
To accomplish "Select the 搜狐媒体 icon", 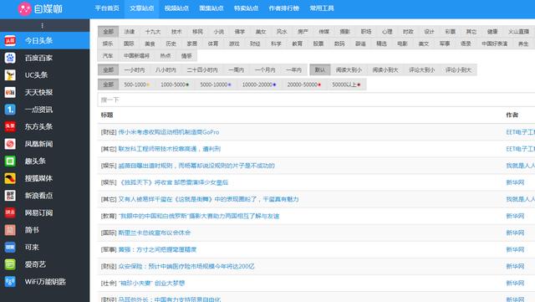I will click(10, 178).
